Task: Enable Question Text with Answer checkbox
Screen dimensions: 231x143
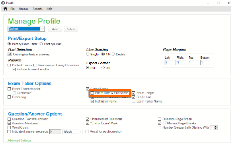Action: 9,119
